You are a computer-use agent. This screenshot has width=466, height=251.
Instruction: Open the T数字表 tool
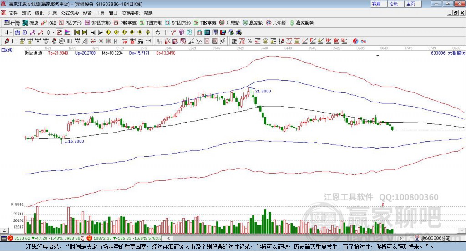coord(205,23)
